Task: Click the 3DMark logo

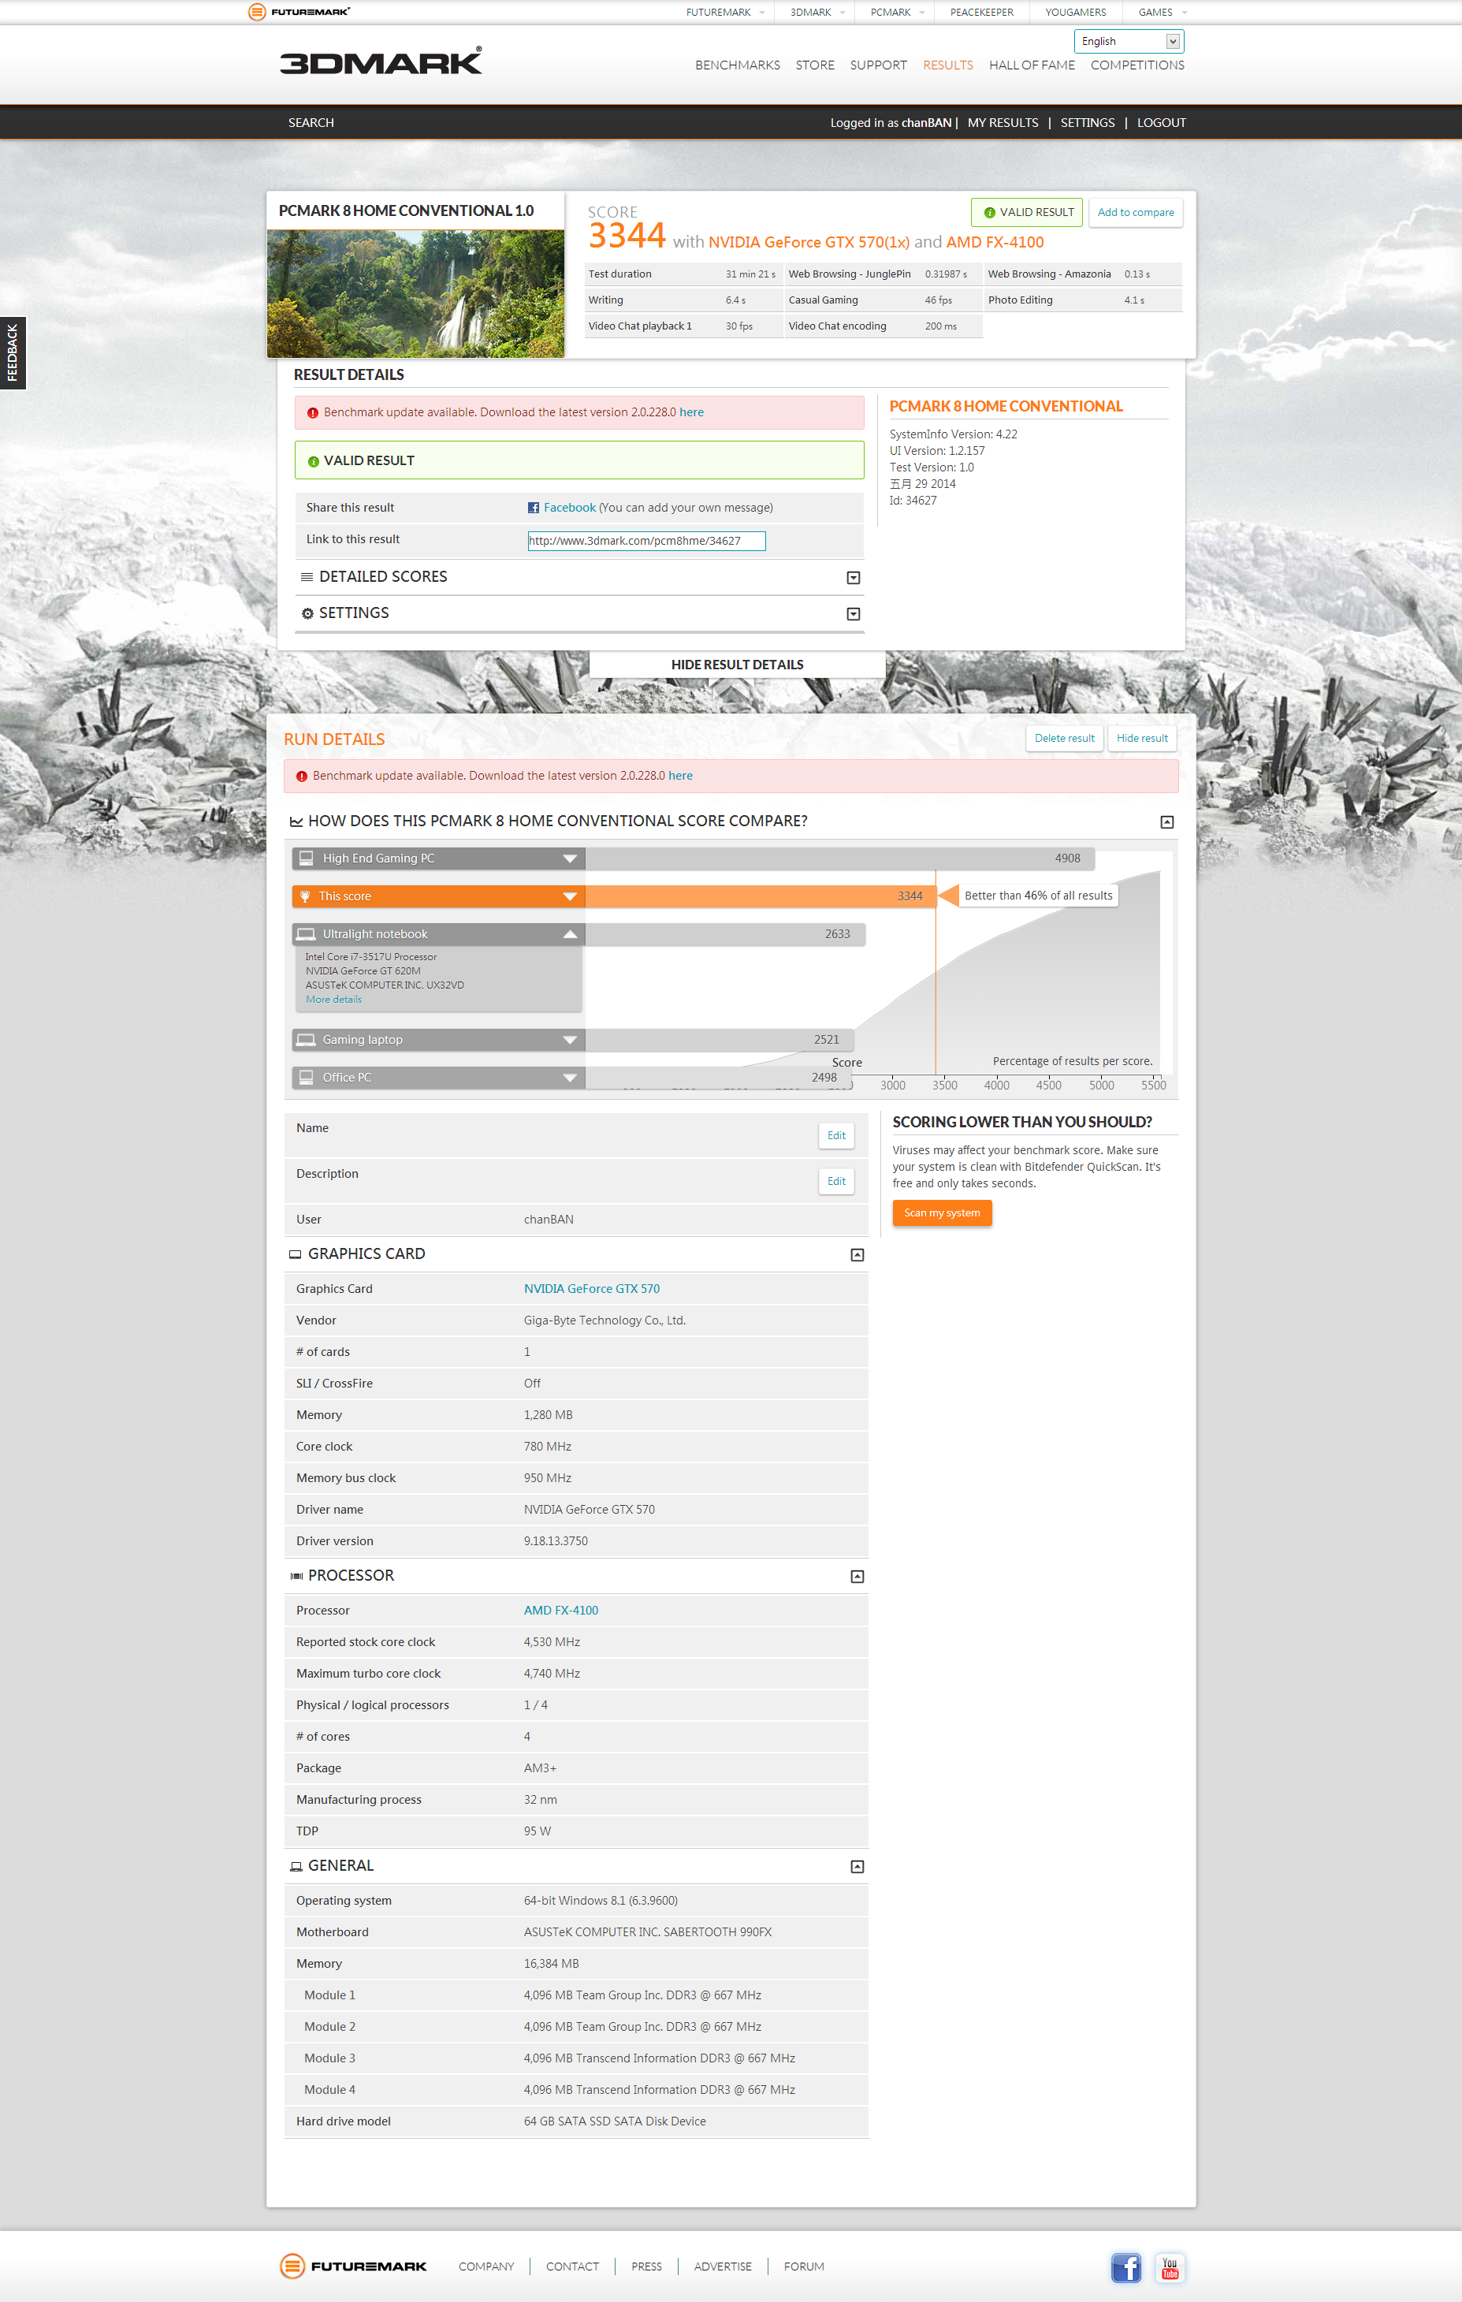Action: pyautogui.click(x=381, y=60)
